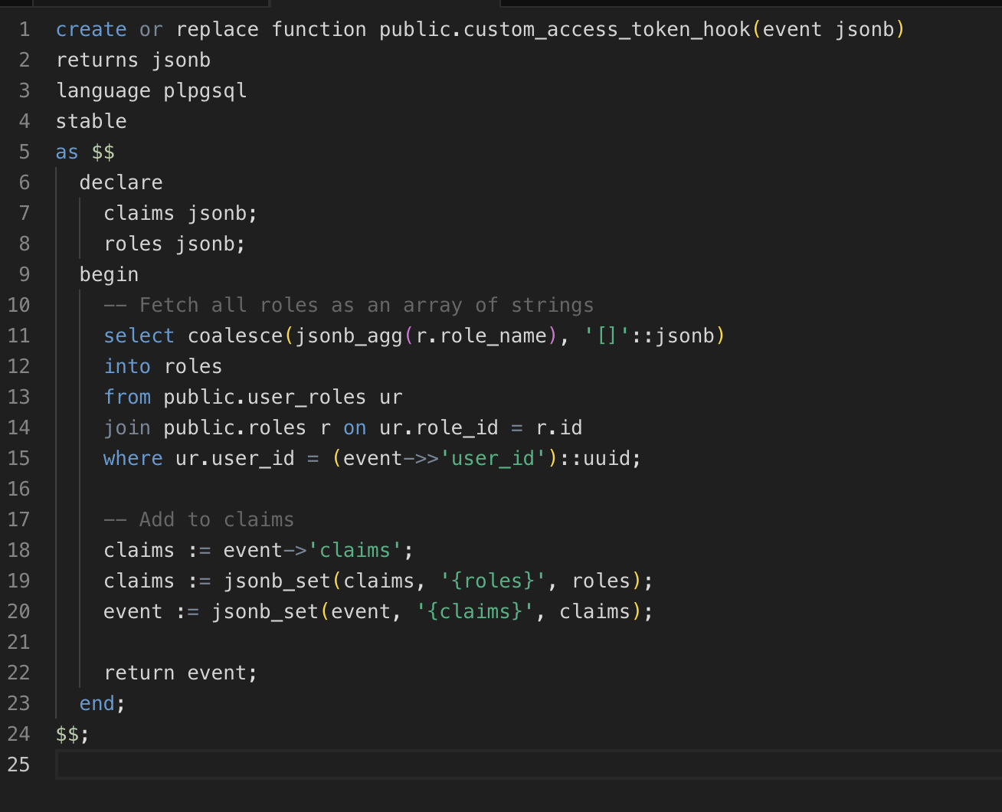Click the "stable" keyword on line 4
Viewport: 1002px width, 812px height.
tap(91, 122)
